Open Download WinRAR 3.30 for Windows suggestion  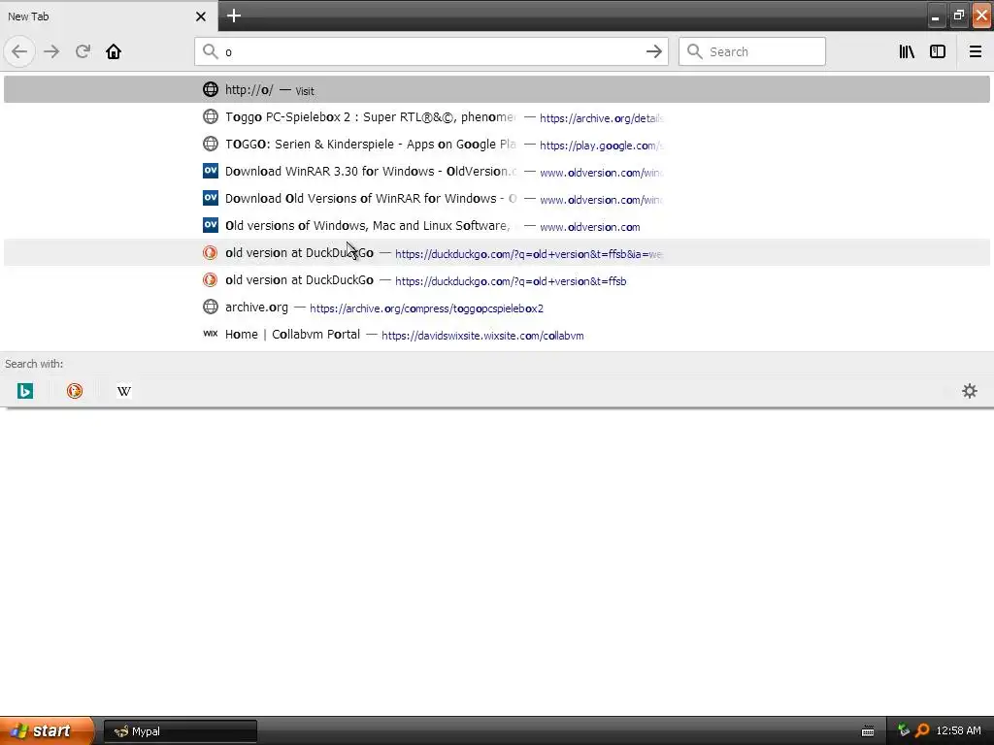click(497, 172)
